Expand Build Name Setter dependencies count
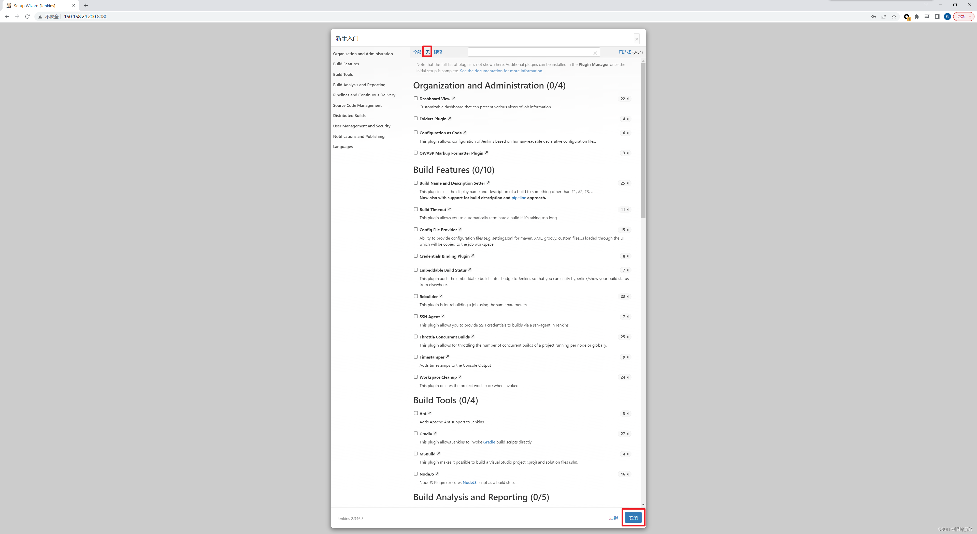Screen dimensions: 977x534 pyautogui.click(x=624, y=183)
